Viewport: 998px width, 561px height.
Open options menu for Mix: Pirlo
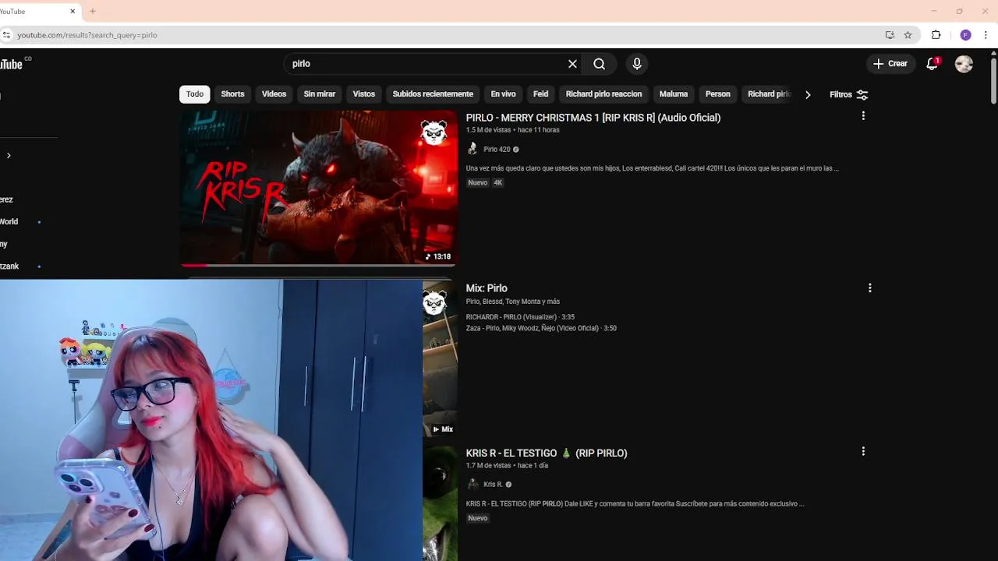click(x=870, y=288)
